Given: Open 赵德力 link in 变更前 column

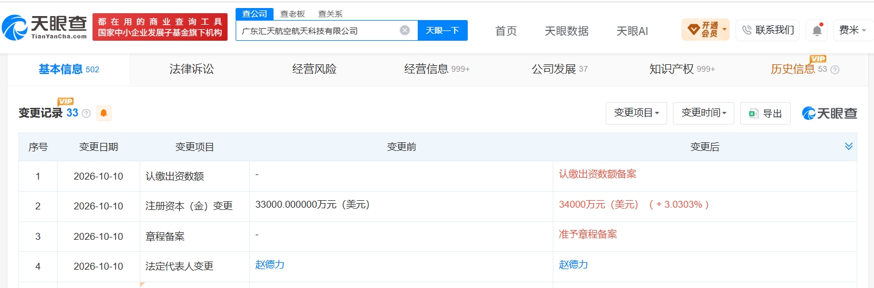Looking at the screenshot, I should coord(270,264).
